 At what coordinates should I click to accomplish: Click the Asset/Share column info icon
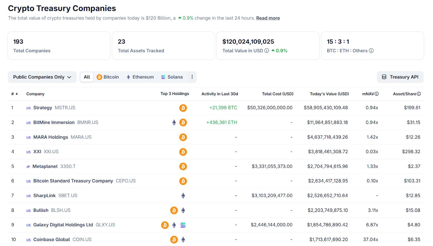[419, 94]
